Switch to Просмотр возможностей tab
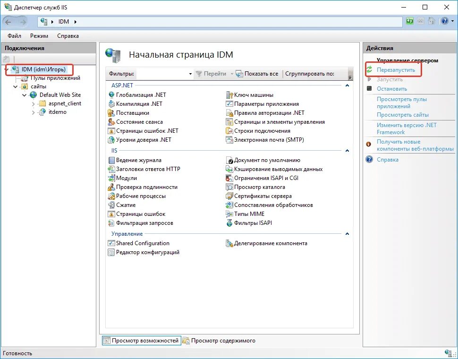Viewport: 458px width, 359px height. pos(141,341)
